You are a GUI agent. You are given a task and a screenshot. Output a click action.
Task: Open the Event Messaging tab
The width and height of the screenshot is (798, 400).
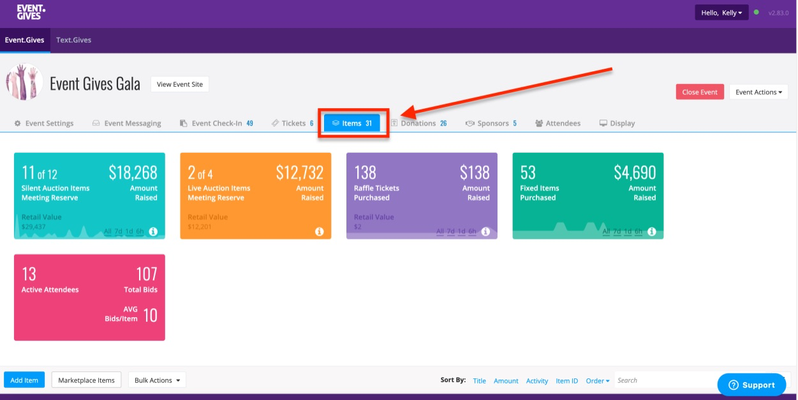point(127,124)
